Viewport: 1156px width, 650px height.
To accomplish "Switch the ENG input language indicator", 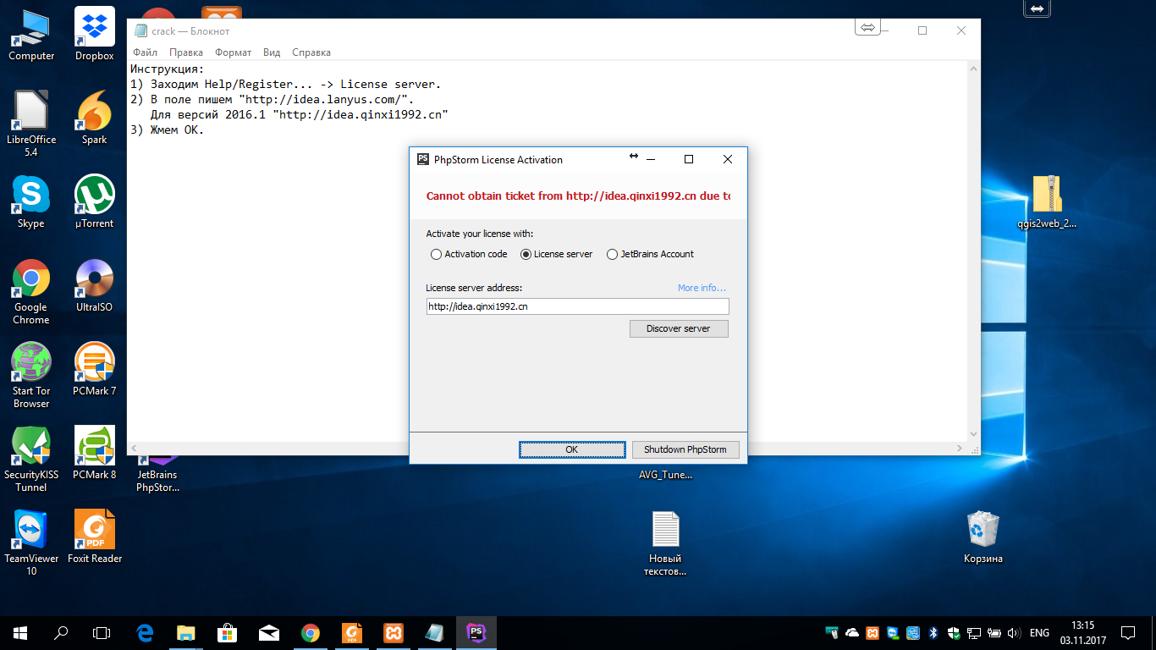I will point(1039,632).
